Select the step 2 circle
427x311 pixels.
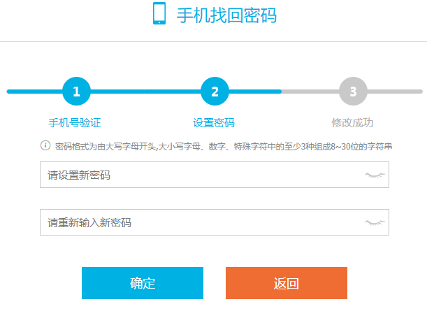point(215,92)
